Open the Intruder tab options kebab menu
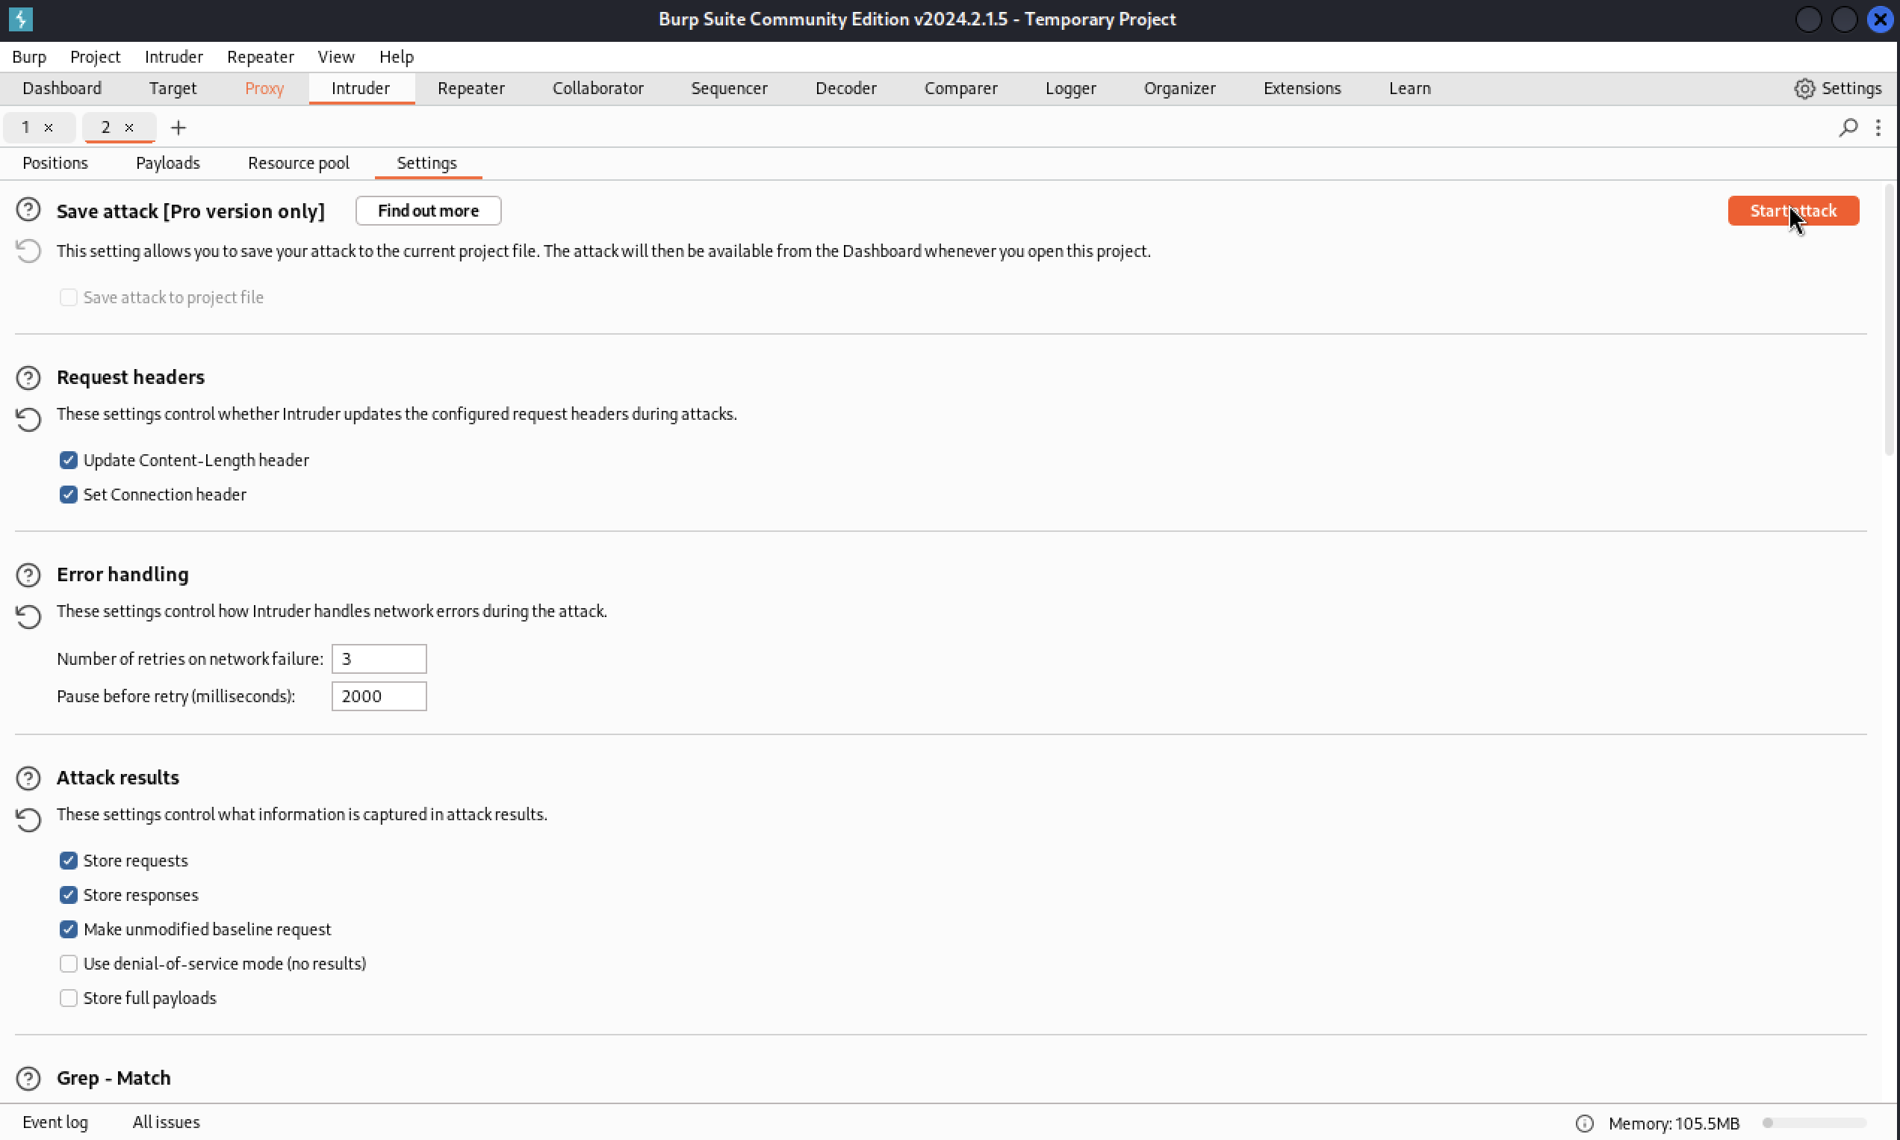This screenshot has width=1900, height=1140. [1878, 128]
